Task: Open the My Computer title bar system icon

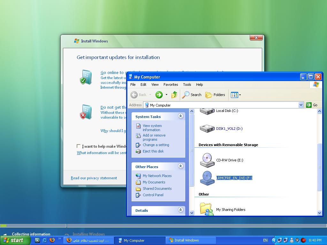Action: [x=131, y=77]
